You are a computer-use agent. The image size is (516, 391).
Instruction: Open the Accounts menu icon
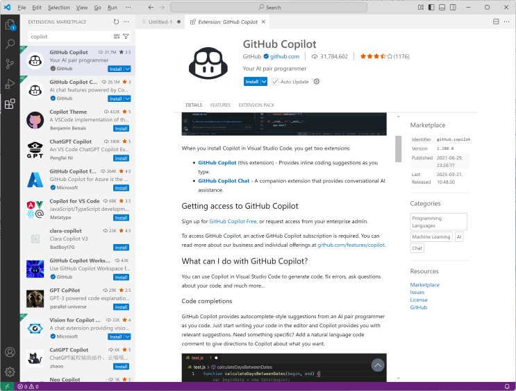click(x=10, y=352)
